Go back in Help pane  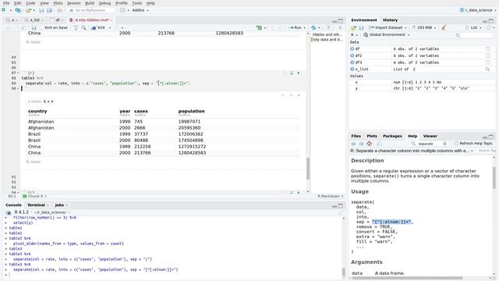(x=353, y=144)
